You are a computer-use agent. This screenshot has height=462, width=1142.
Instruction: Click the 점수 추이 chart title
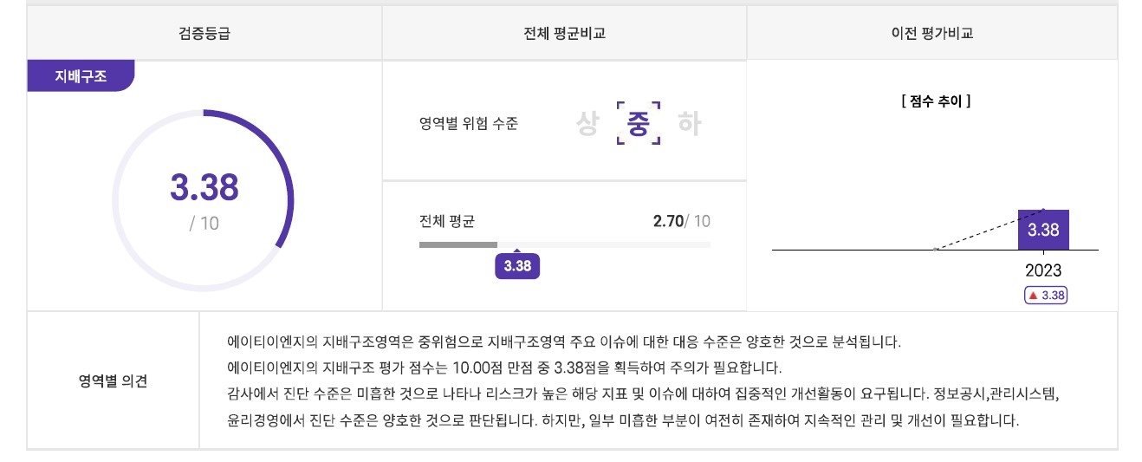[x=935, y=101]
